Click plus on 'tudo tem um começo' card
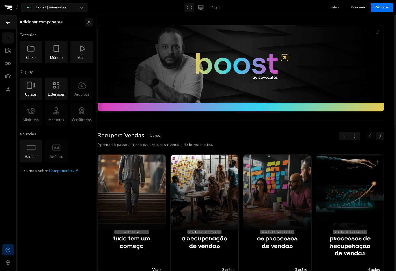 click(x=159, y=162)
